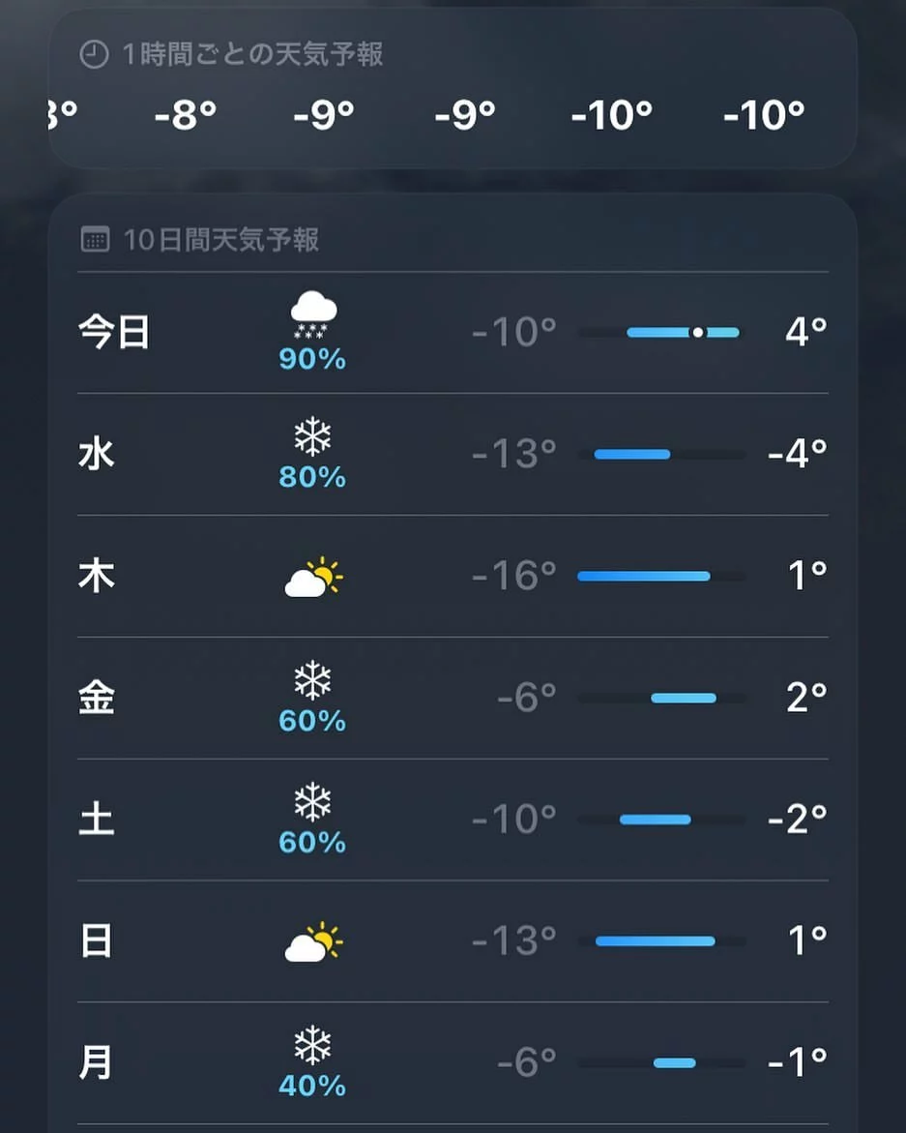The height and width of the screenshot is (1133, 906).
Task: Tap the snowflake icon for 金
Action: point(312,683)
